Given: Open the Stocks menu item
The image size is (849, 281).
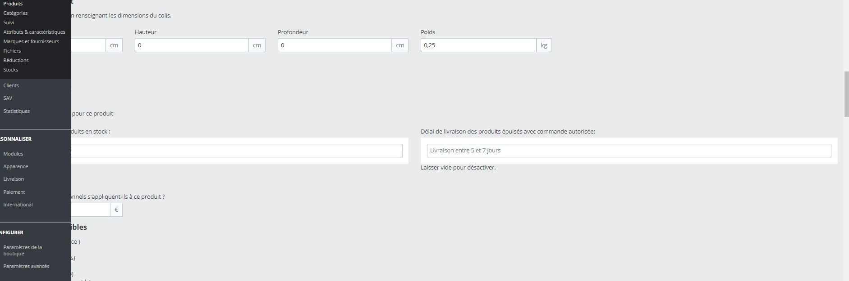Looking at the screenshot, I should tap(11, 70).
